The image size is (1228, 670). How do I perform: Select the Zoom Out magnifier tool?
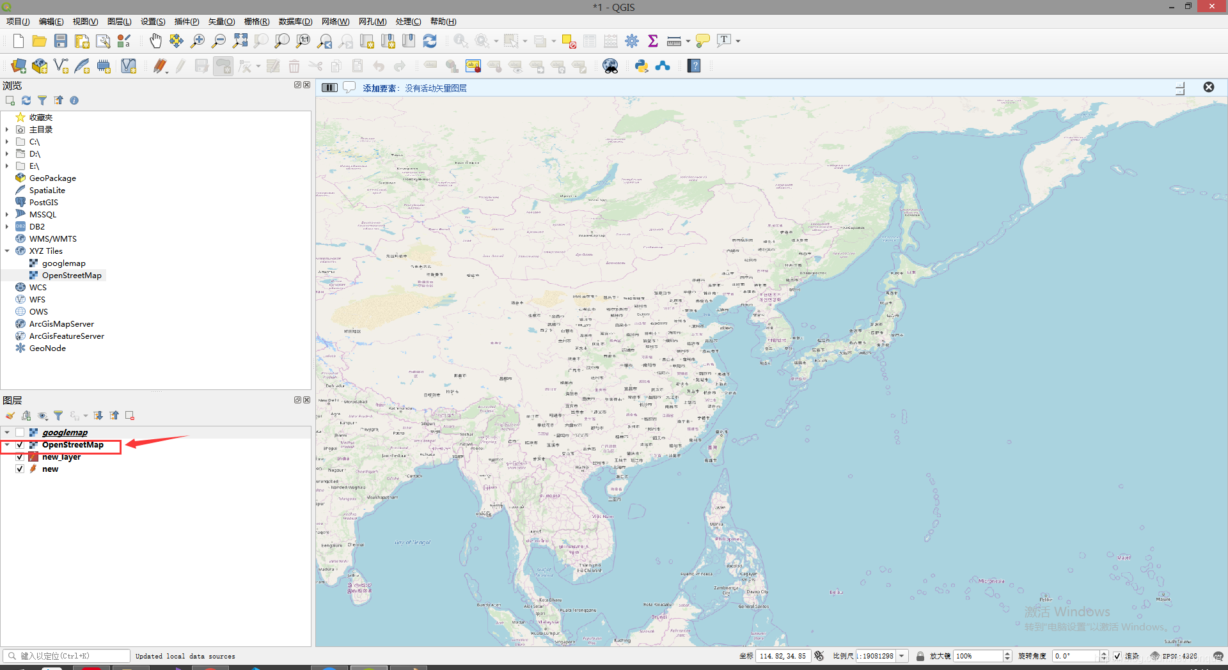[x=219, y=41]
